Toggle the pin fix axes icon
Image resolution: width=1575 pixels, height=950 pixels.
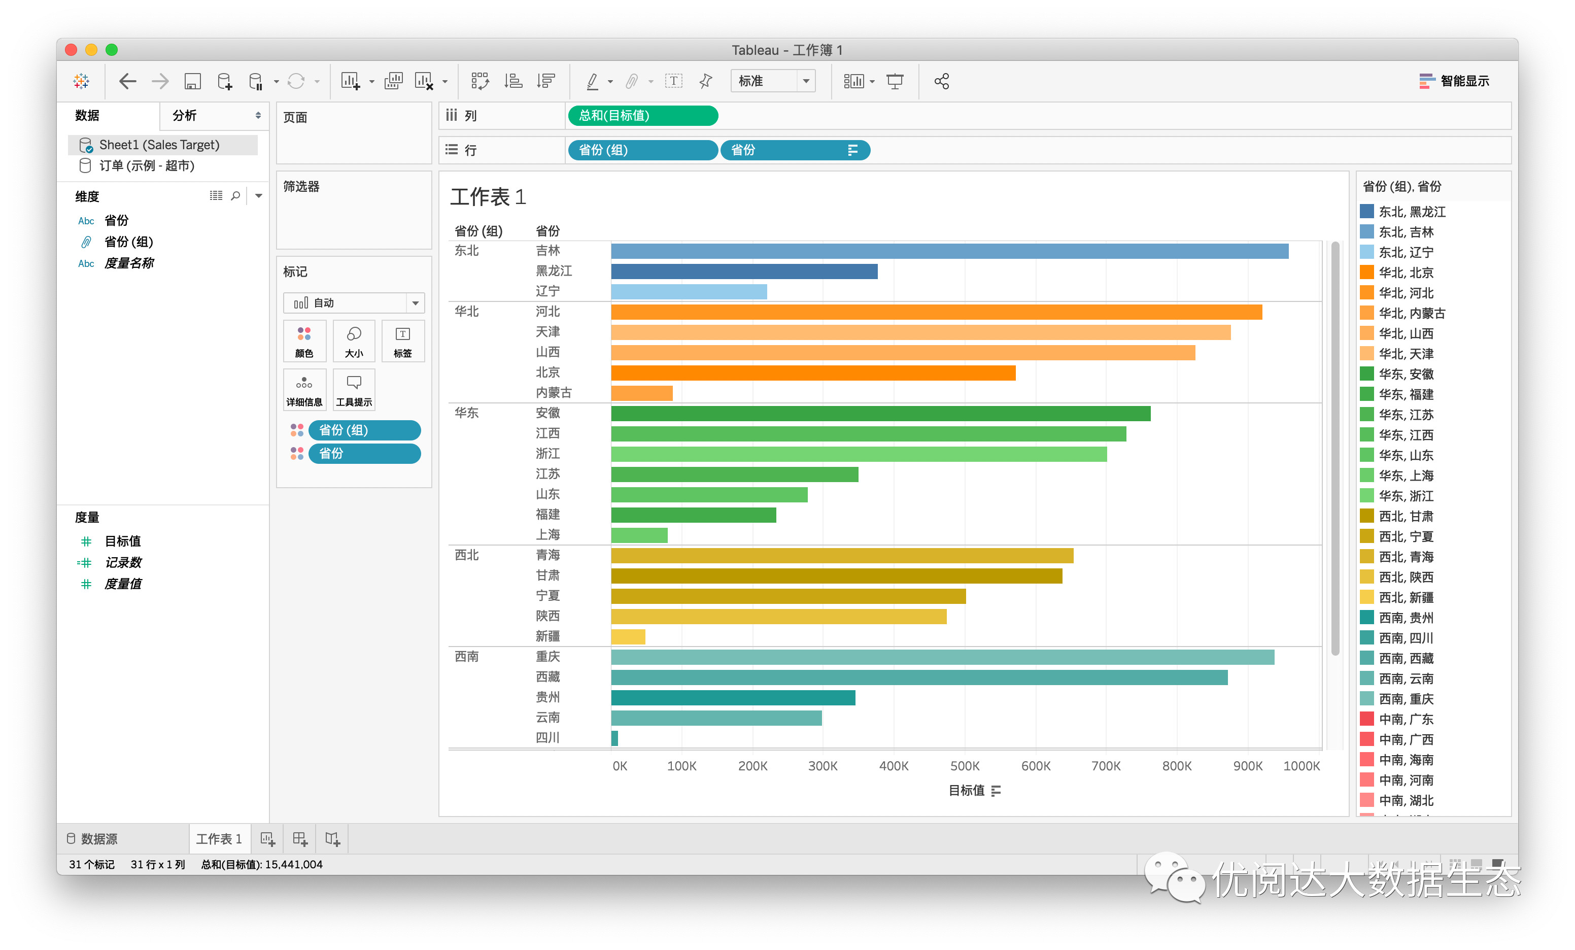pos(706,81)
